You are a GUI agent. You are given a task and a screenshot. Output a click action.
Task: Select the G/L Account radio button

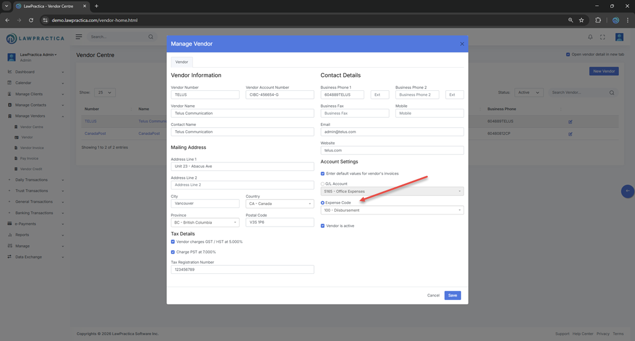(x=323, y=184)
